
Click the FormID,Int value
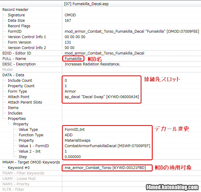pos(75,129)
